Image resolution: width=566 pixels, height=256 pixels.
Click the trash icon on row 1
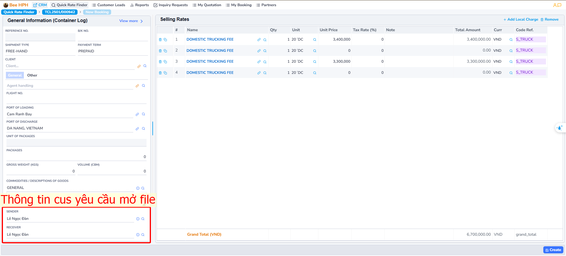[x=160, y=40]
